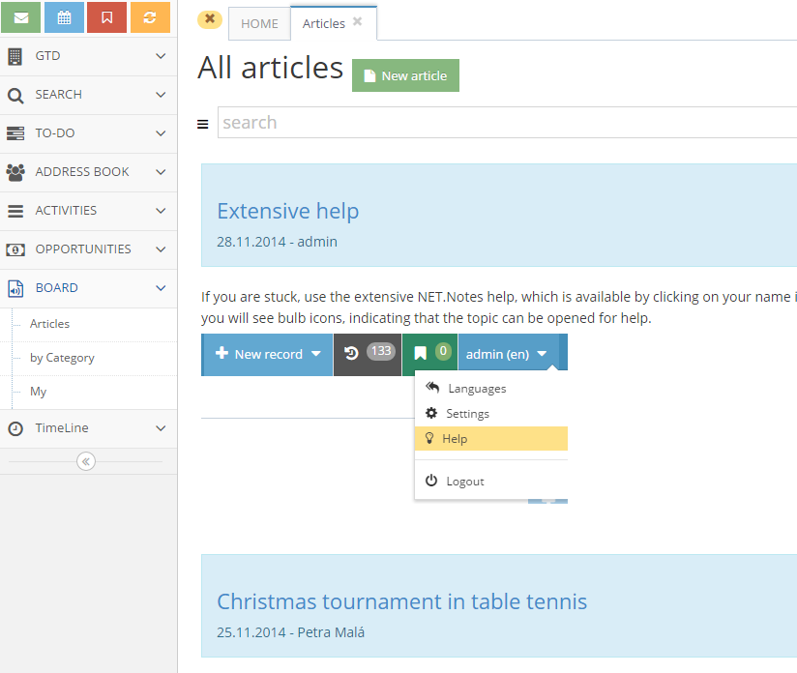Open the green mail envelope icon
Viewport: 797px width, 673px height.
pos(21,16)
